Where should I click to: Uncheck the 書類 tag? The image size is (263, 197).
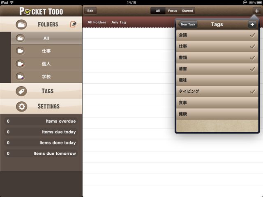(217, 57)
